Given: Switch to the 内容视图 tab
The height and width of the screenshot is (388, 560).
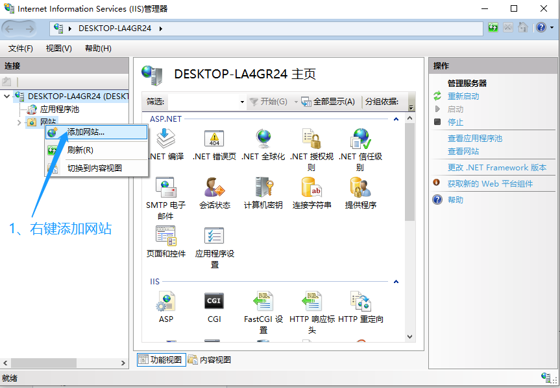Looking at the screenshot, I should click(210, 360).
